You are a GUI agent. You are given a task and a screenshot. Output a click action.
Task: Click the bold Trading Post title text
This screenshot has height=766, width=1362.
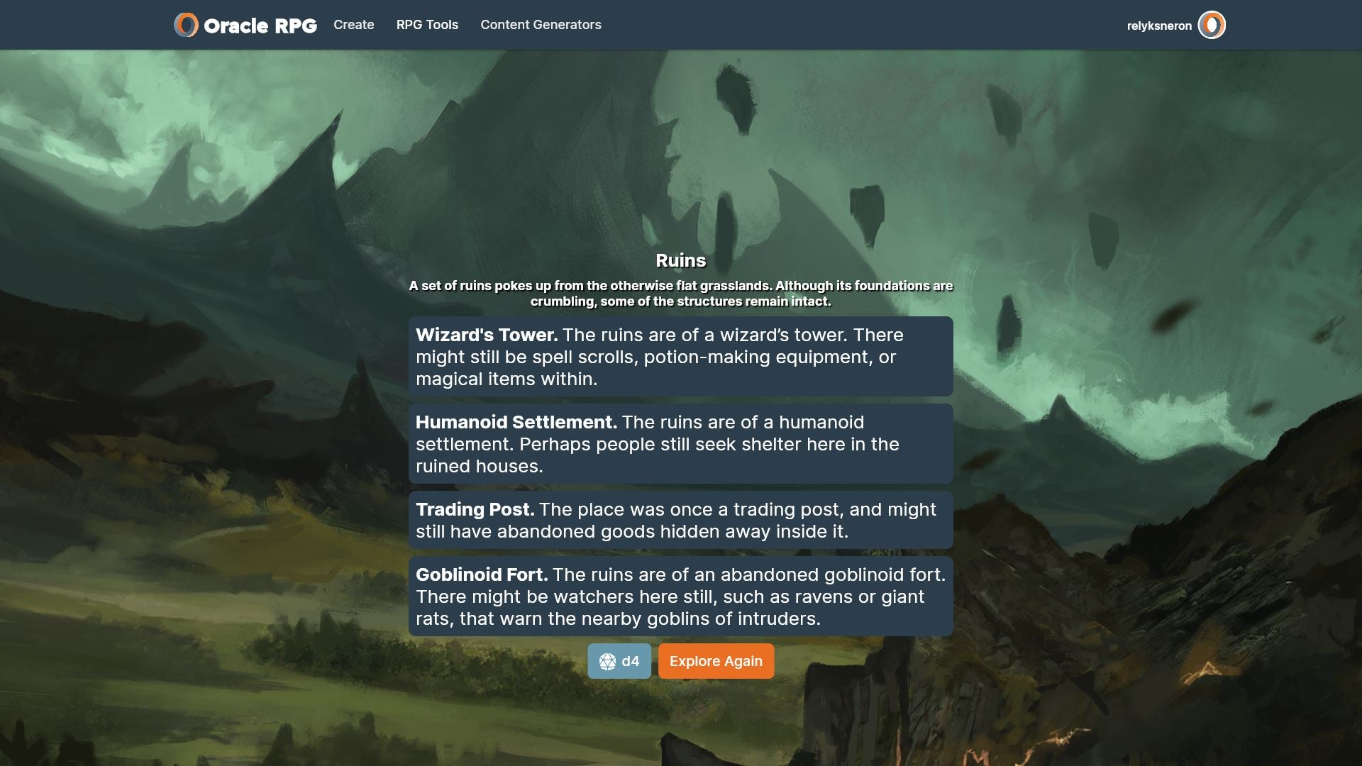pos(475,509)
